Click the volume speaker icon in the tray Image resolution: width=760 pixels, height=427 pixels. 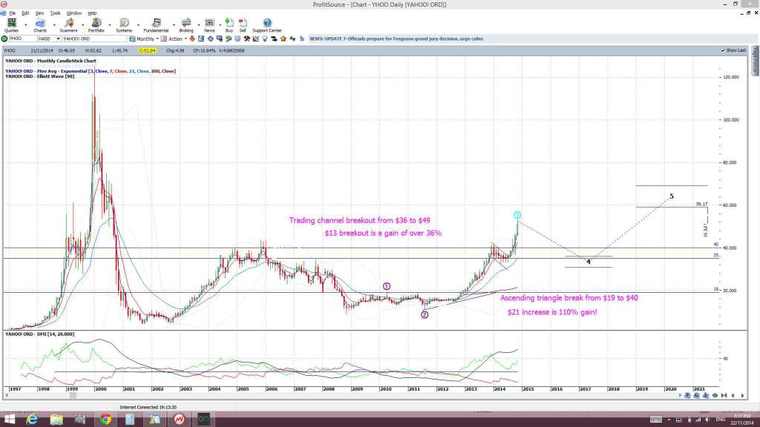click(707, 420)
